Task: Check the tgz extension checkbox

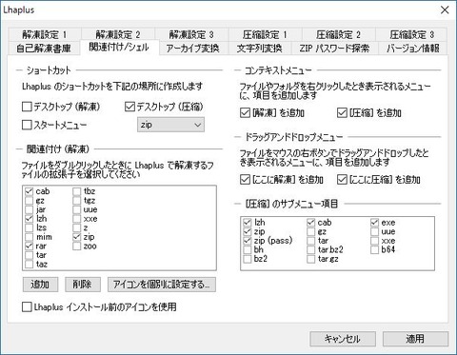Action: pyautogui.click(x=77, y=201)
